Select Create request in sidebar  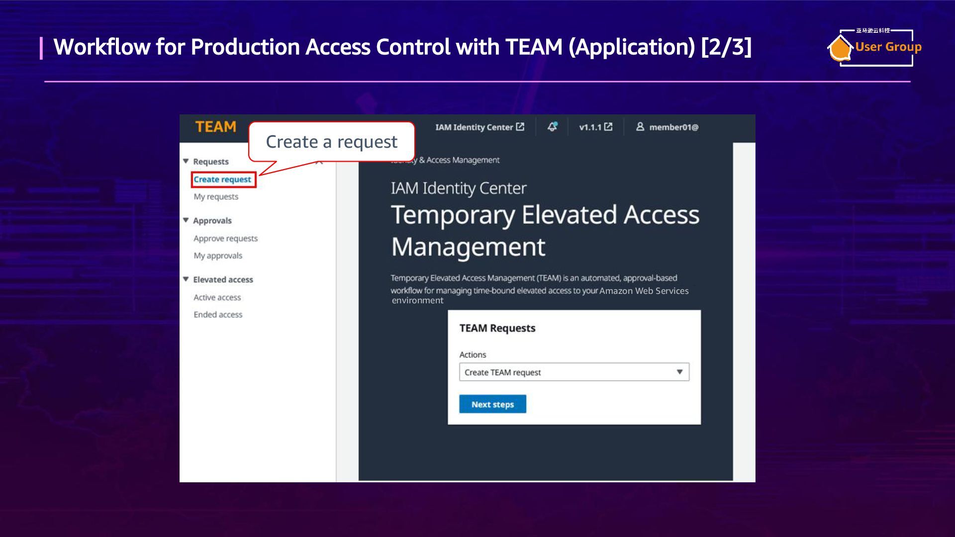(222, 179)
